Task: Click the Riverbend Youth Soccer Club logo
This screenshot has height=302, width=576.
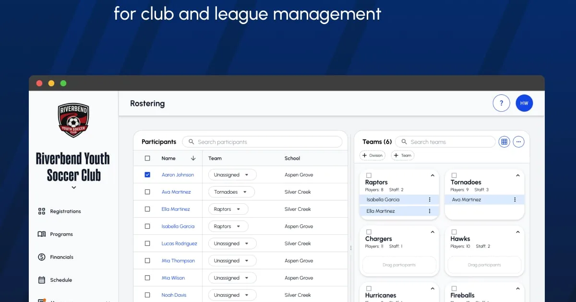Action: tap(73, 120)
